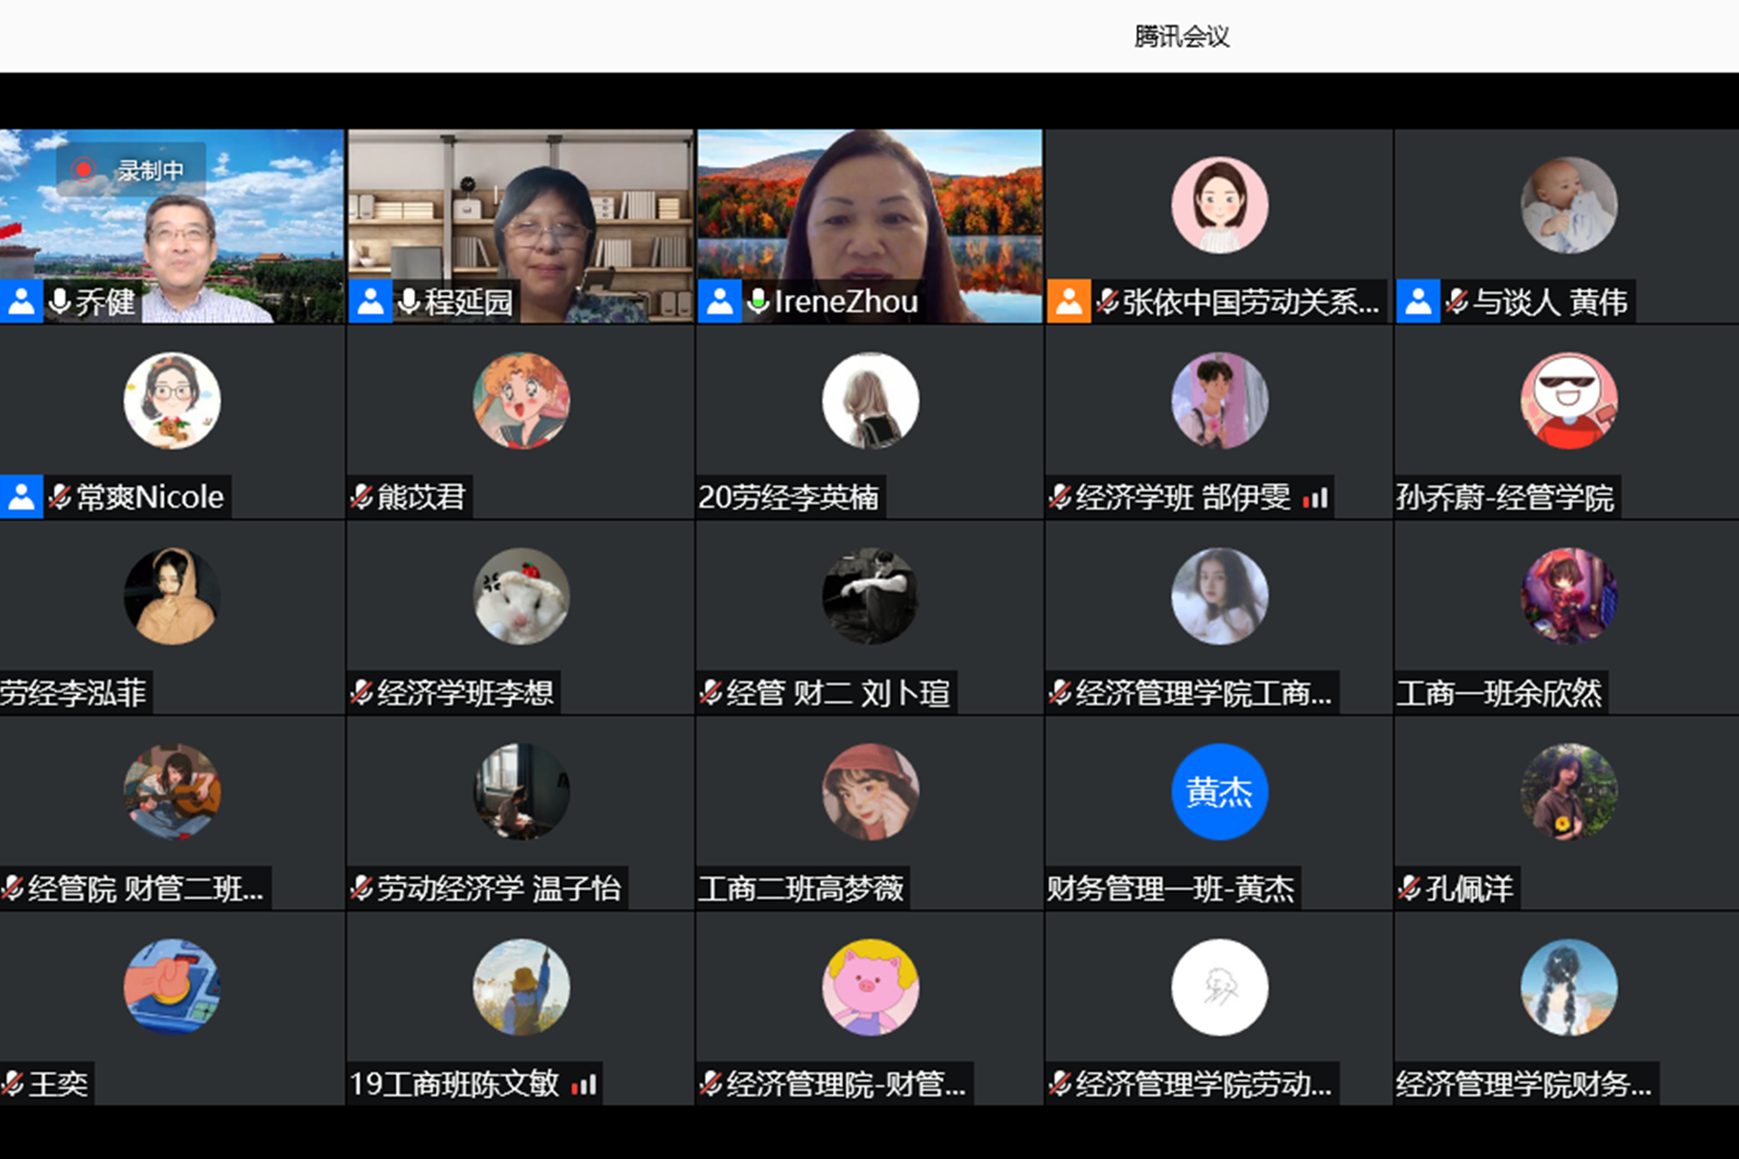Click signal strength bars beside 郜伊雯

tap(1316, 498)
